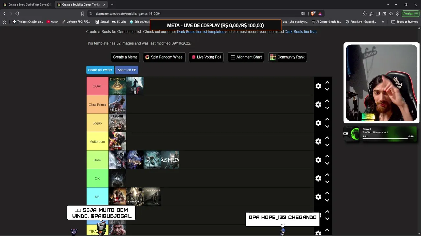This screenshot has width=421, height=236.
Task: Open settings gear for the Mé tier
Action: (x=318, y=197)
